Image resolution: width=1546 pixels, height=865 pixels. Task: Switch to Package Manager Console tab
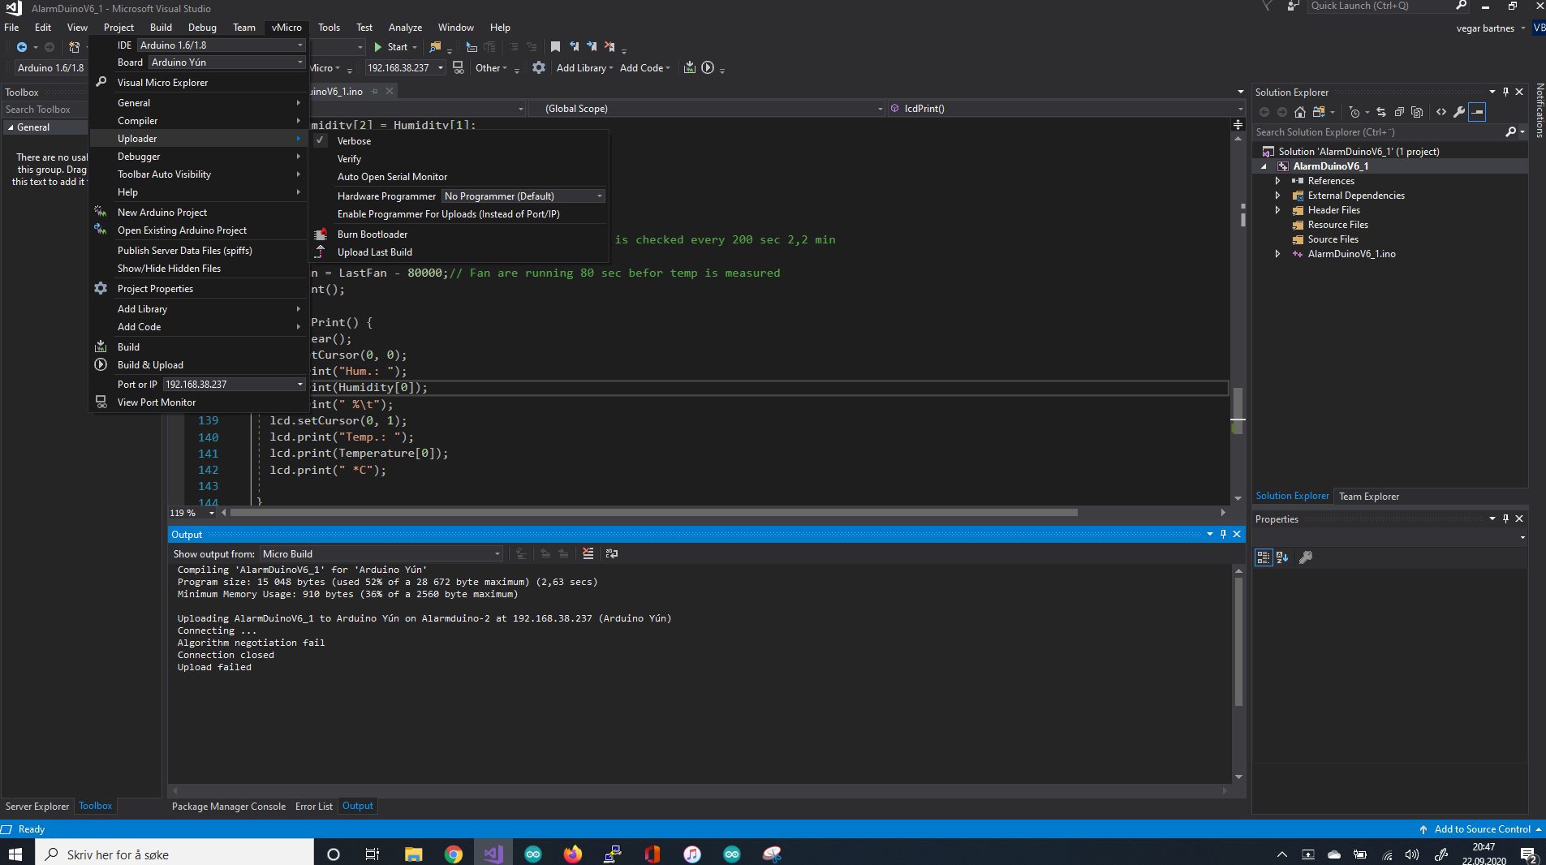point(228,807)
